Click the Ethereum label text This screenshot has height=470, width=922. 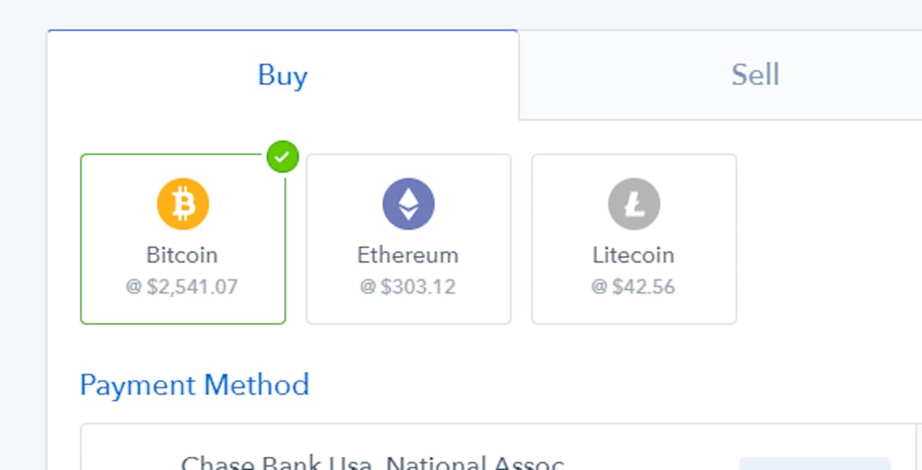pyautogui.click(x=408, y=255)
